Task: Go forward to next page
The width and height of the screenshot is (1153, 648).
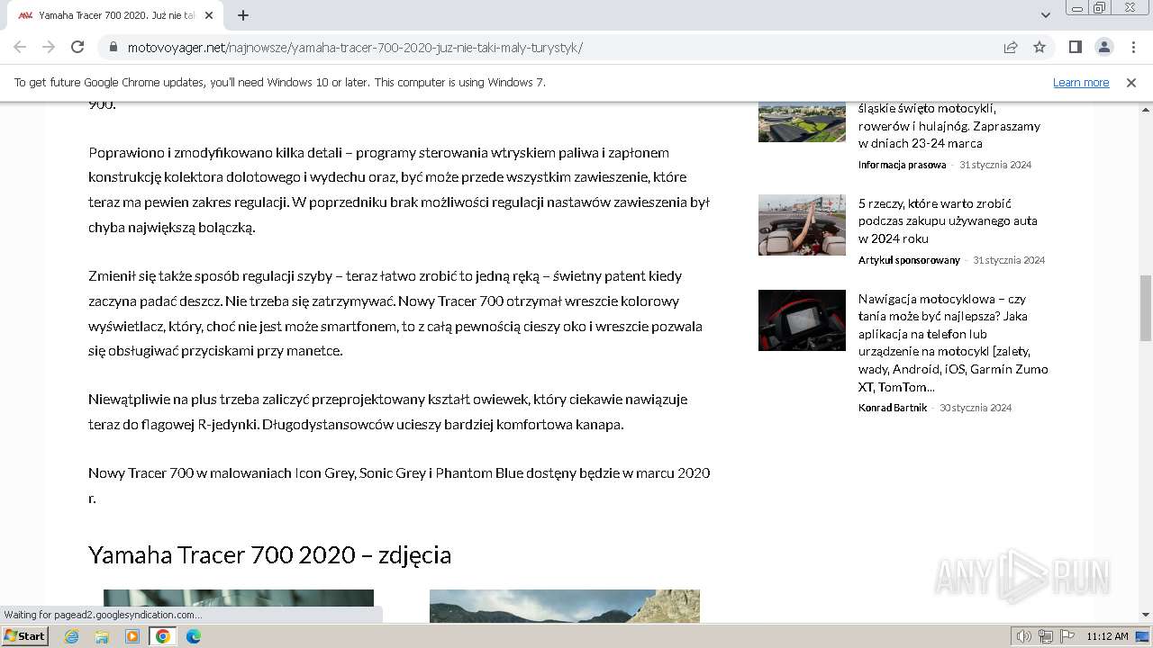Action: (x=49, y=47)
